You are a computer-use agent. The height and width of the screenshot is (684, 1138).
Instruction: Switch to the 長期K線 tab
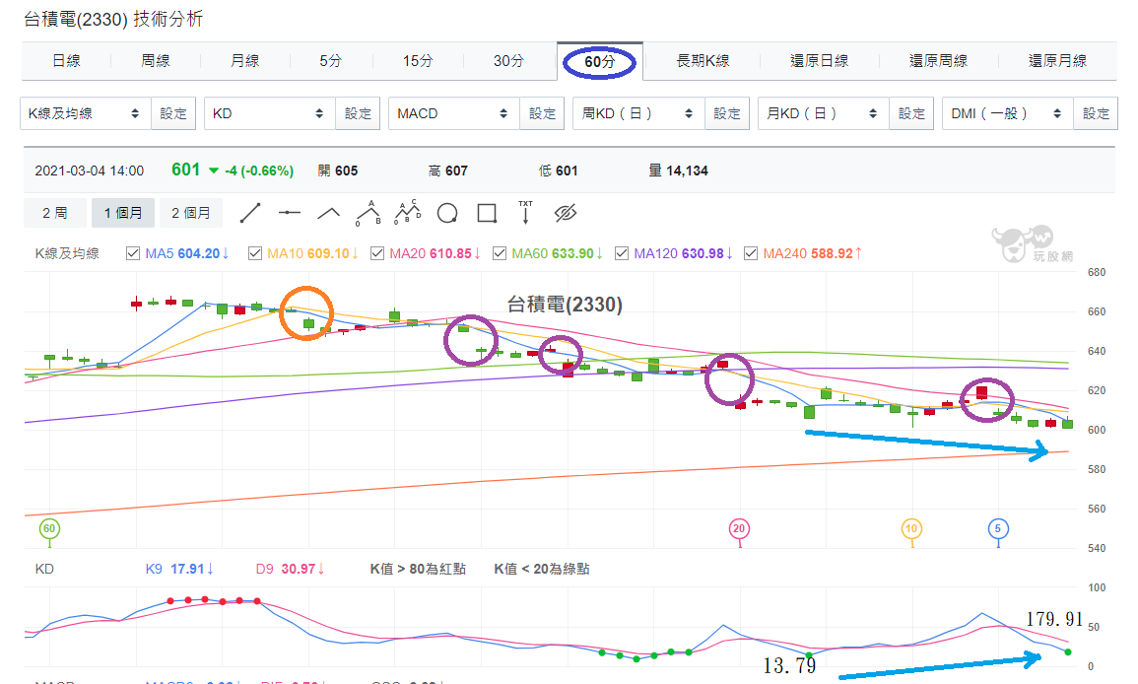tap(703, 61)
